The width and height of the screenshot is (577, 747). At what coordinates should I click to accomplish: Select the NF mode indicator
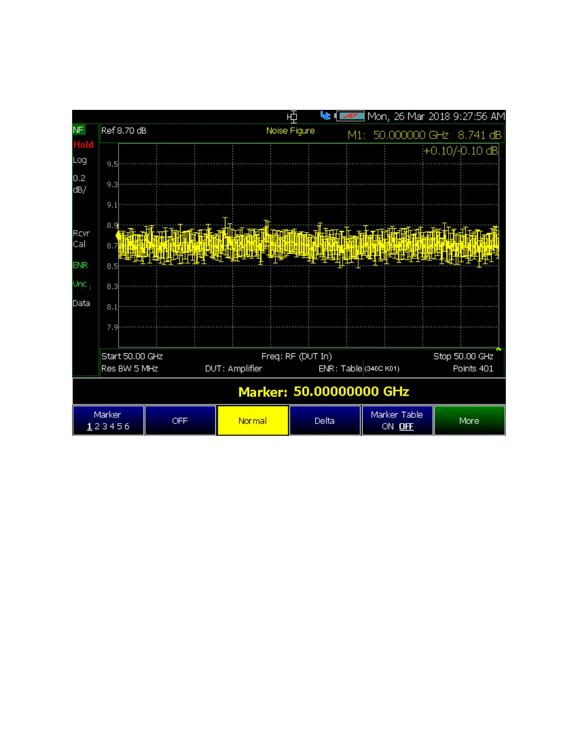(78, 130)
